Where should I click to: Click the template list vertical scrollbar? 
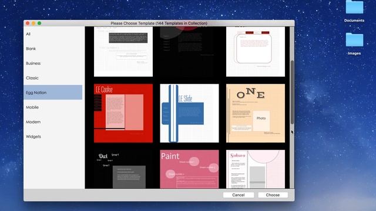tap(292, 92)
